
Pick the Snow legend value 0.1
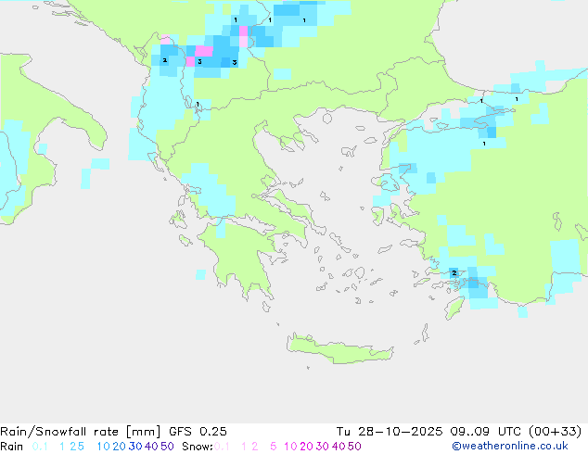pos(222,447)
